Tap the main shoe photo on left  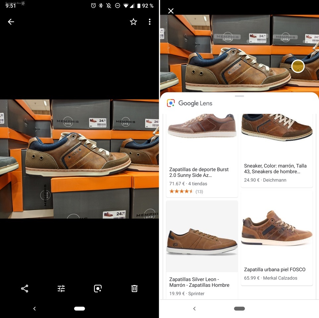click(x=80, y=159)
